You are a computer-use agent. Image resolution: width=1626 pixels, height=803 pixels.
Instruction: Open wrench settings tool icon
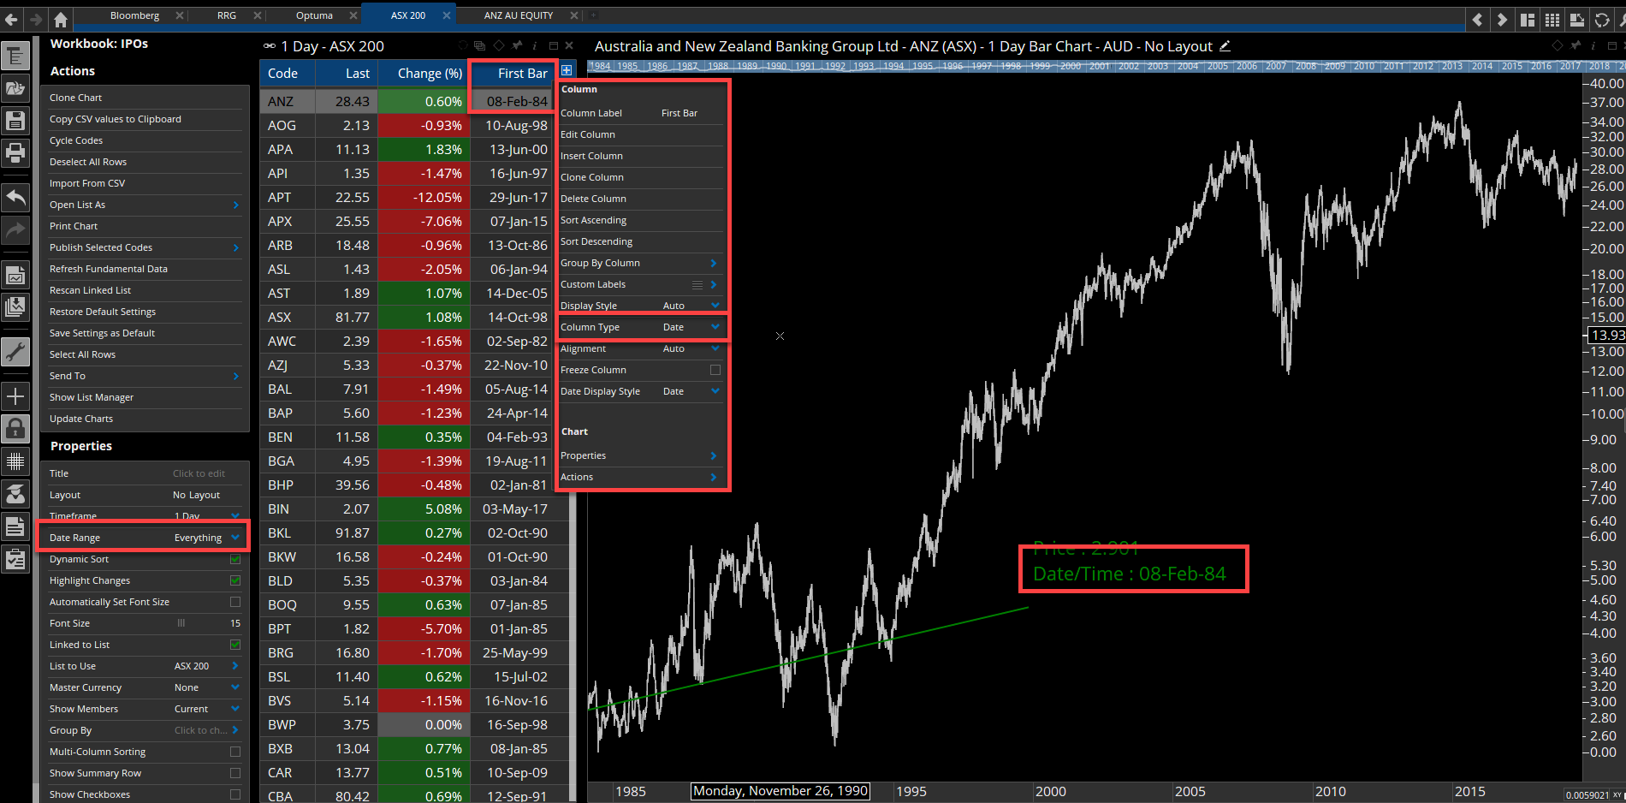(x=15, y=351)
